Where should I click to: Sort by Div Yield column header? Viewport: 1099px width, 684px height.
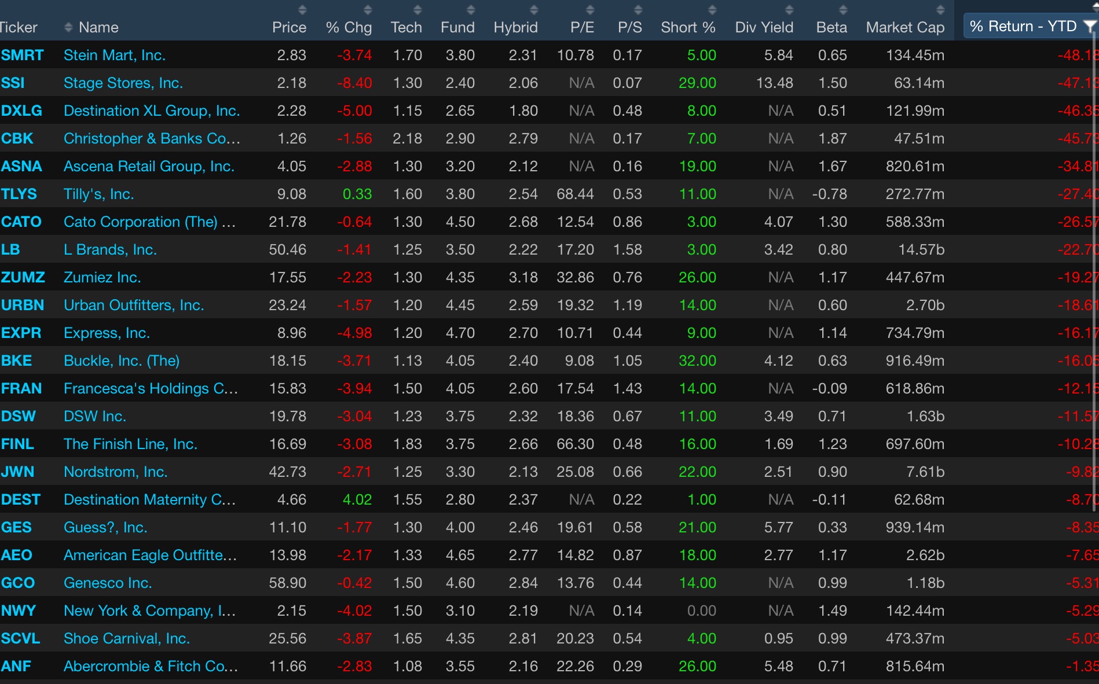click(764, 27)
